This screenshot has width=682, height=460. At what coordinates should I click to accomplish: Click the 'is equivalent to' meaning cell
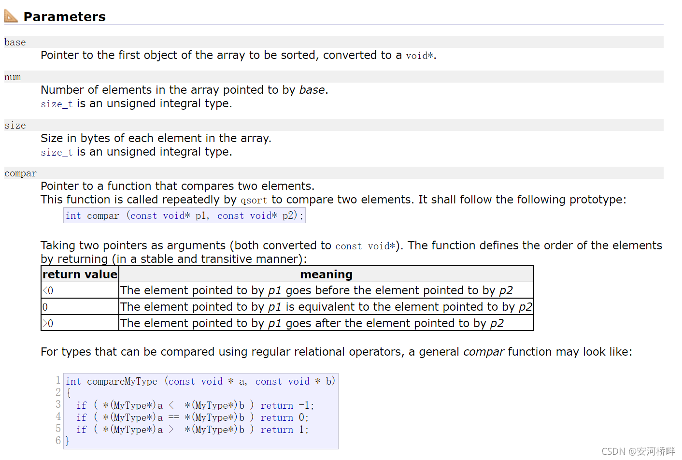click(326, 307)
